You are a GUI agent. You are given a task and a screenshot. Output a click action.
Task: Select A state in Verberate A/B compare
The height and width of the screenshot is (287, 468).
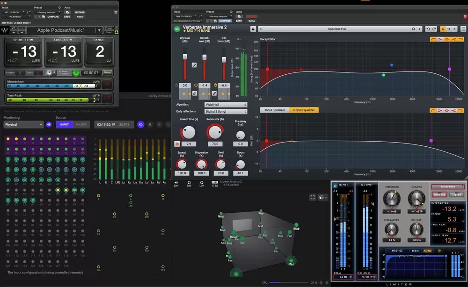click(443, 29)
